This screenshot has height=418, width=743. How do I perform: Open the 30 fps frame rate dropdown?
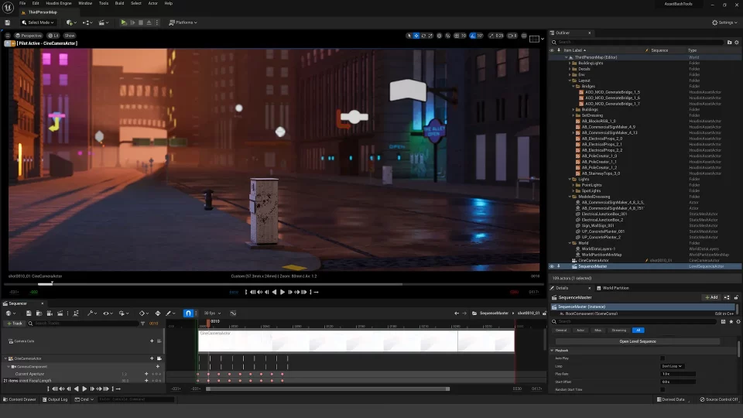(212, 313)
